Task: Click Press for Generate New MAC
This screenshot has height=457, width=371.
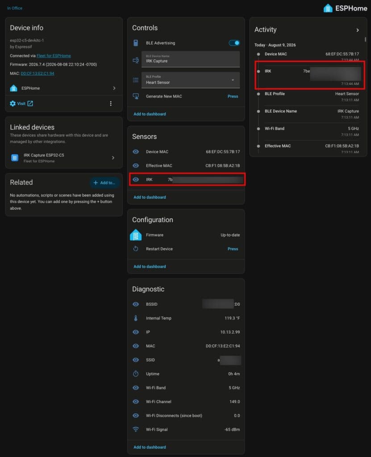Action: (233, 96)
